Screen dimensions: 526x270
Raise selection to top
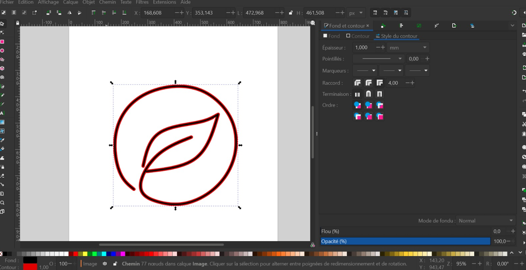(x=93, y=13)
